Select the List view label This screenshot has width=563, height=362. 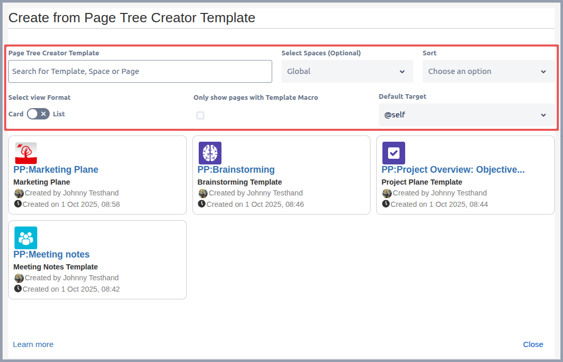(x=58, y=114)
